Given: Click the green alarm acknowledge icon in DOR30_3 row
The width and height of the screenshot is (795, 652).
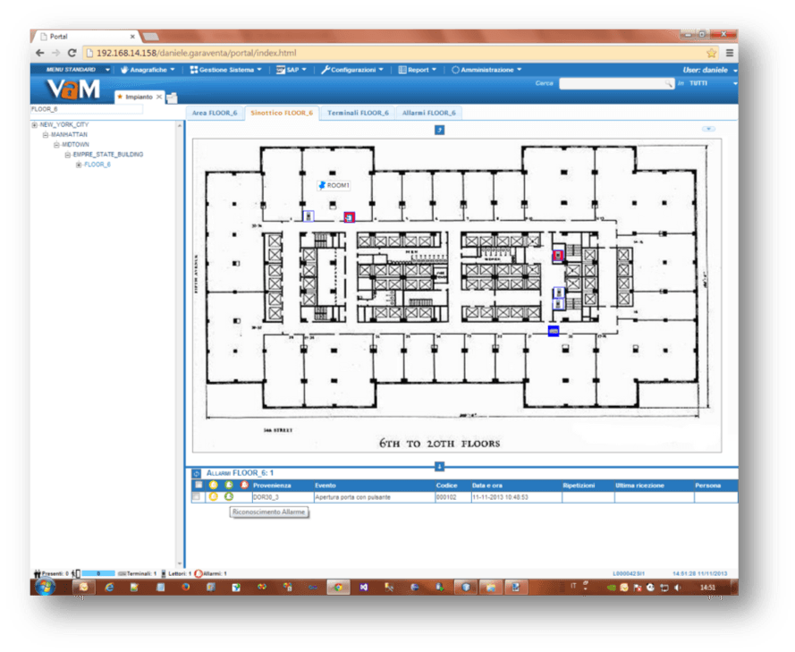Looking at the screenshot, I should coord(229,496).
